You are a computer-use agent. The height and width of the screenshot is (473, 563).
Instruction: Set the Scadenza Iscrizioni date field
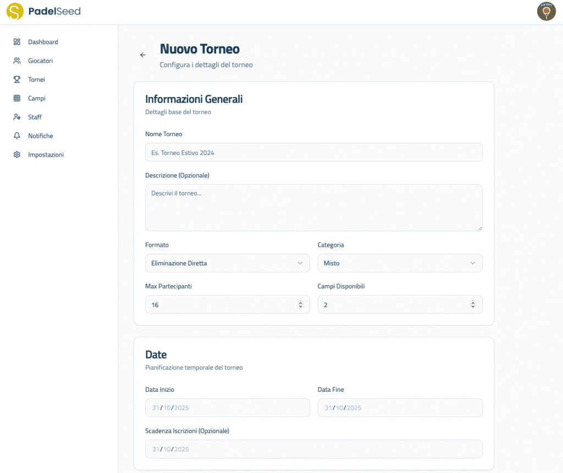click(313, 449)
